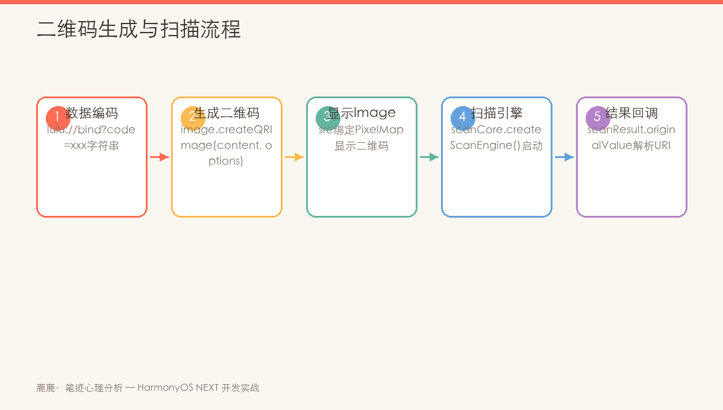The width and height of the screenshot is (723, 410).
Task: Click the text 显示二维码
Action: click(x=361, y=146)
